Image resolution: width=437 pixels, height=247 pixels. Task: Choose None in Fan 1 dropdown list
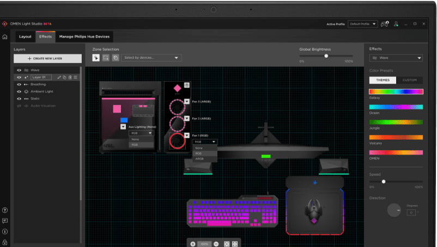pyautogui.click(x=204, y=149)
